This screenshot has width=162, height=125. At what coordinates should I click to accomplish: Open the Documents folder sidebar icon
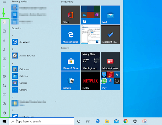tap(4, 31)
